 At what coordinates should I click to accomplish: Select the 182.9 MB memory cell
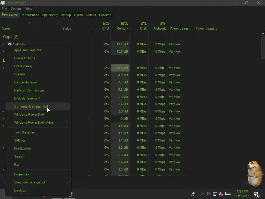pos(120,68)
